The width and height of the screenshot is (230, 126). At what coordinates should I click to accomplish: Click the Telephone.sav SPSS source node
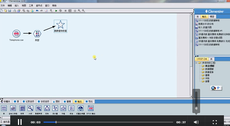tap(16, 34)
